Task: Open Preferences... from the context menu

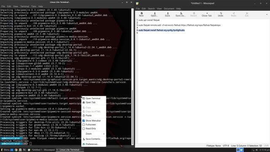Action: point(94,144)
